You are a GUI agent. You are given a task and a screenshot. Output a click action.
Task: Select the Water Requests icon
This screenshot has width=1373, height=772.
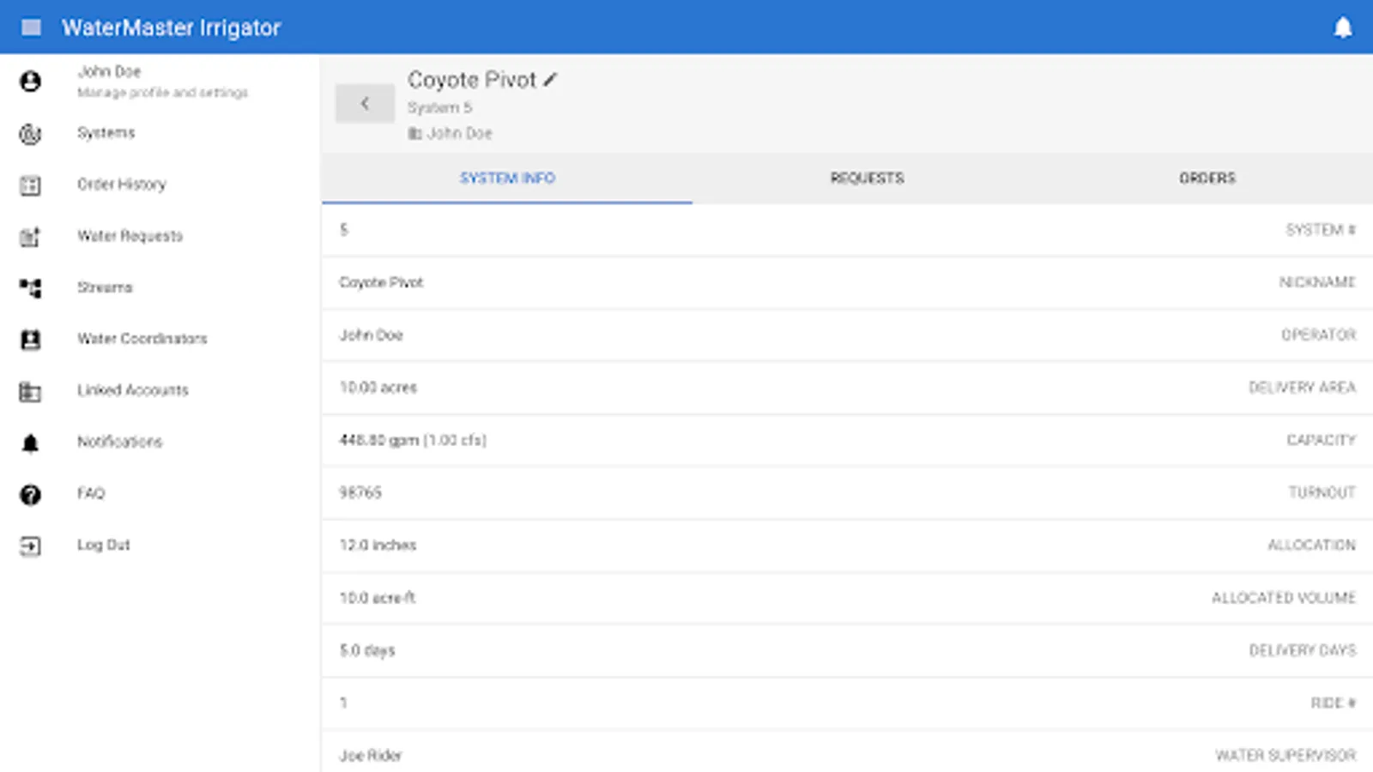(x=31, y=236)
